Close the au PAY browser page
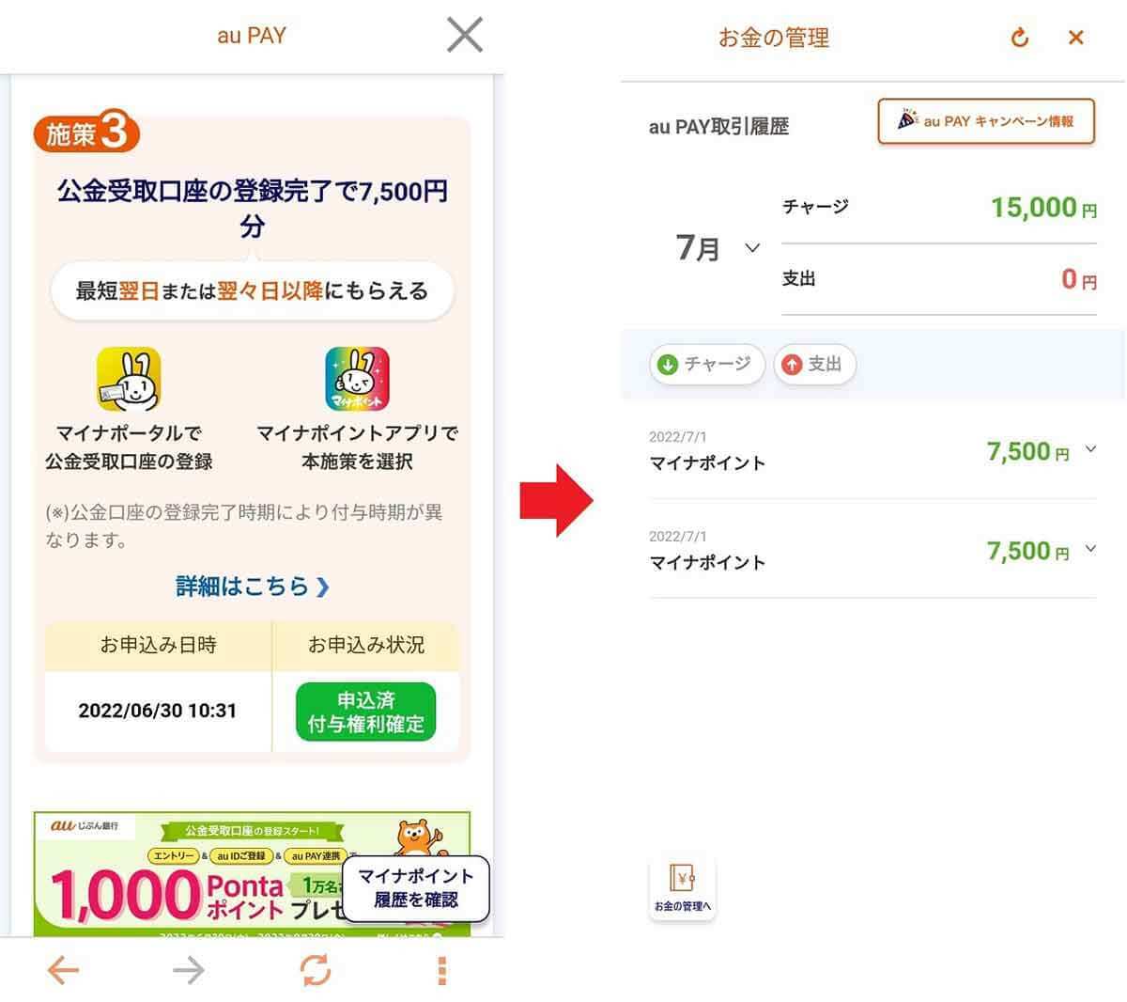Viewport: 1127px width, 1002px height. click(465, 35)
